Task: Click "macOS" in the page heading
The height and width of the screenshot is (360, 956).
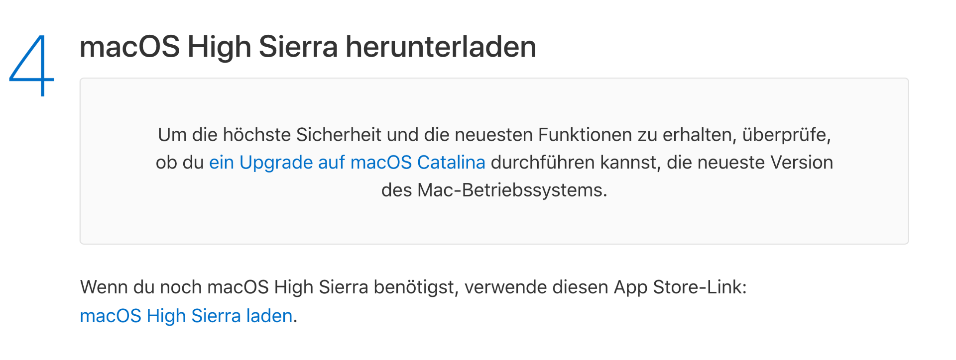Action: [x=129, y=47]
